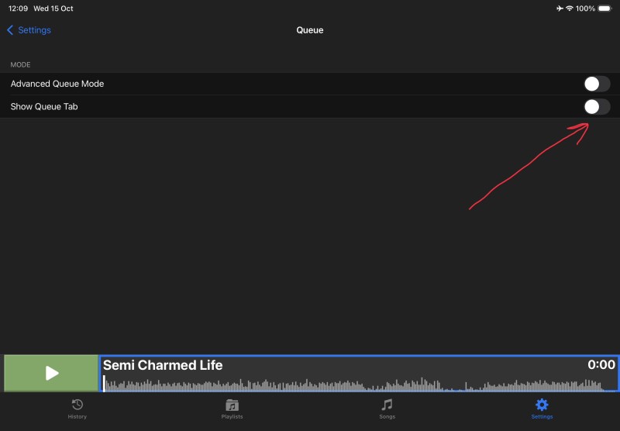Tap the airplane mode status icon
Image resolution: width=620 pixels, height=431 pixels.
tap(560, 9)
